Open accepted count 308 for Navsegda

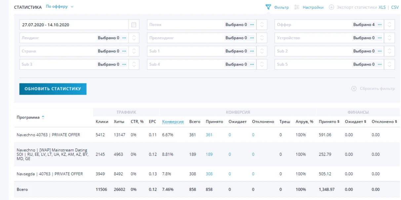209,174
